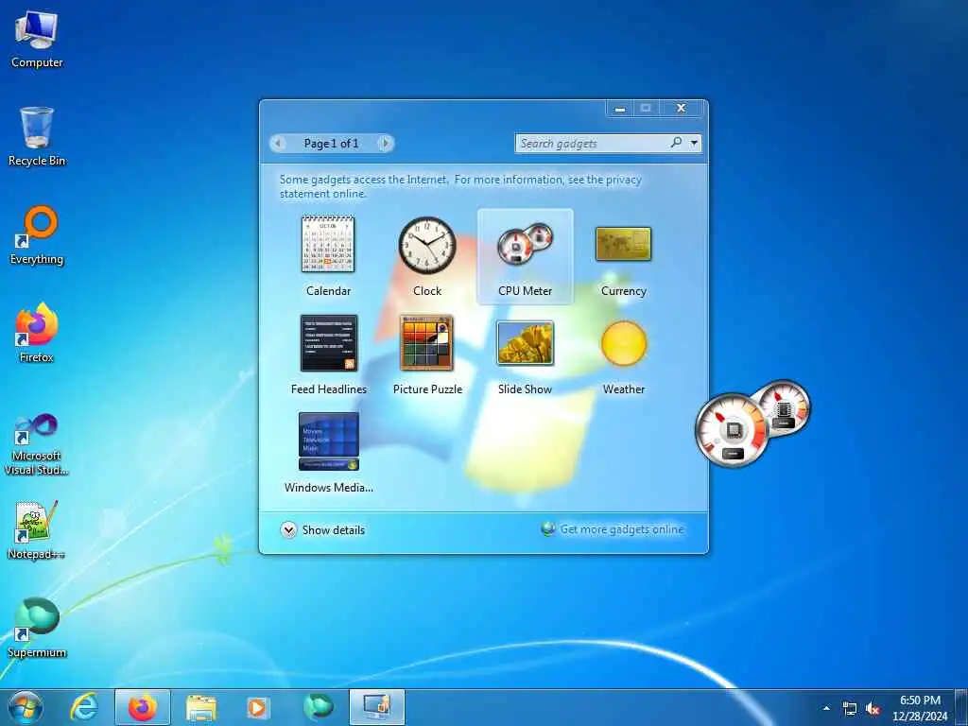Open Windows Explorer from taskbar
968x726 pixels.
(200, 708)
